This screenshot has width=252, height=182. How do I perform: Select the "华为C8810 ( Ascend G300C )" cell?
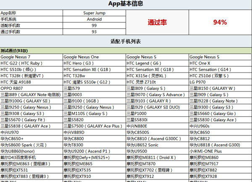[x=157, y=139]
